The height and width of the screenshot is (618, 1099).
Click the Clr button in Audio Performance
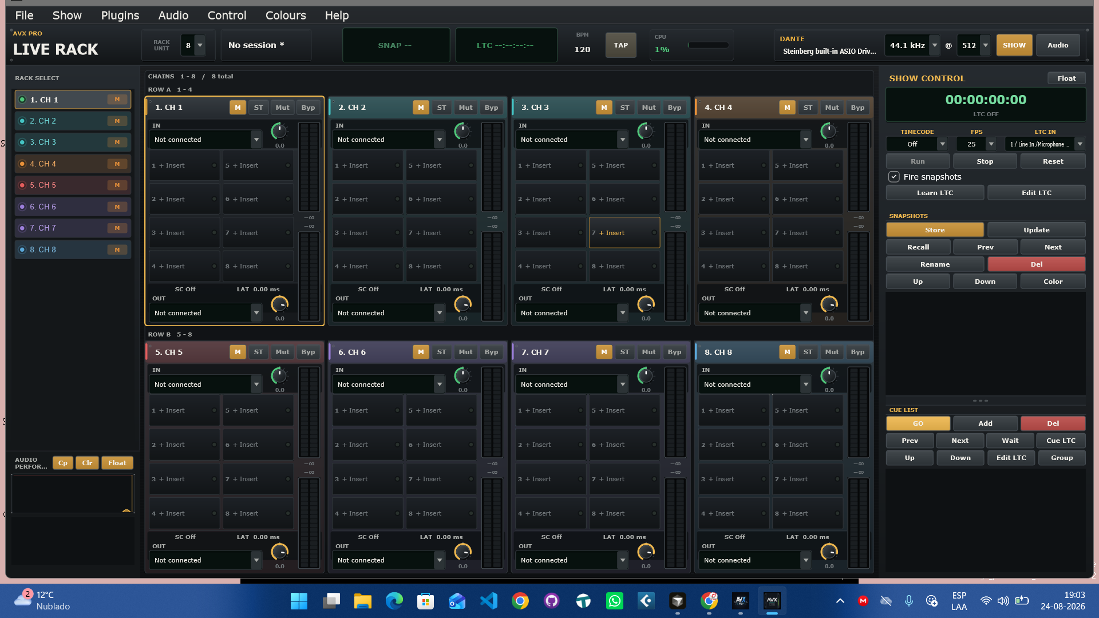tap(87, 463)
